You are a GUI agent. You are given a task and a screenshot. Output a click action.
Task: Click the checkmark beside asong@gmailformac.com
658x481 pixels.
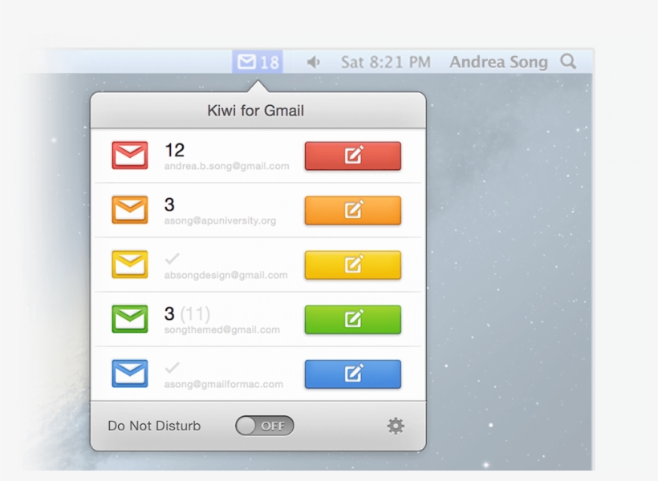pyautogui.click(x=173, y=367)
